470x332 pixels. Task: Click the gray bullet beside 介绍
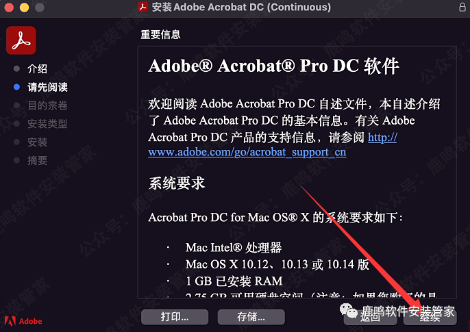(x=16, y=69)
